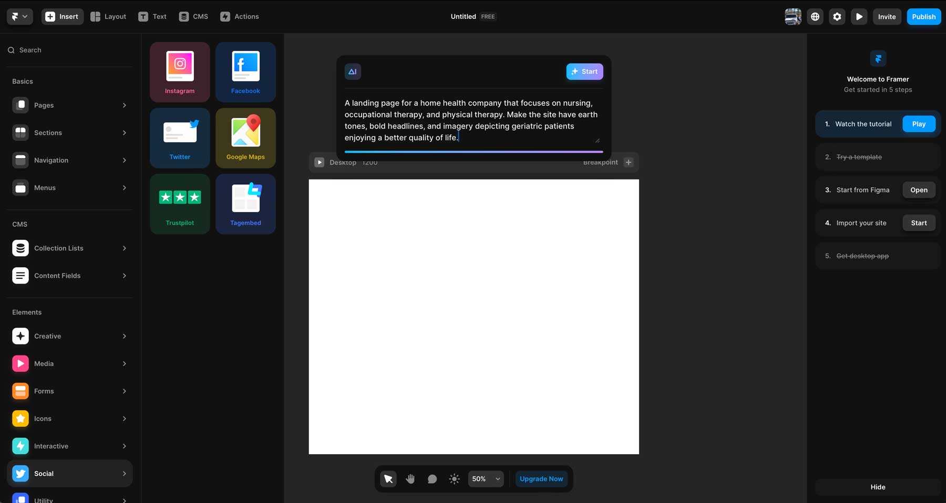Open the Framer logo menu dropdown
Screen dimensions: 946x503
(x=19, y=16)
